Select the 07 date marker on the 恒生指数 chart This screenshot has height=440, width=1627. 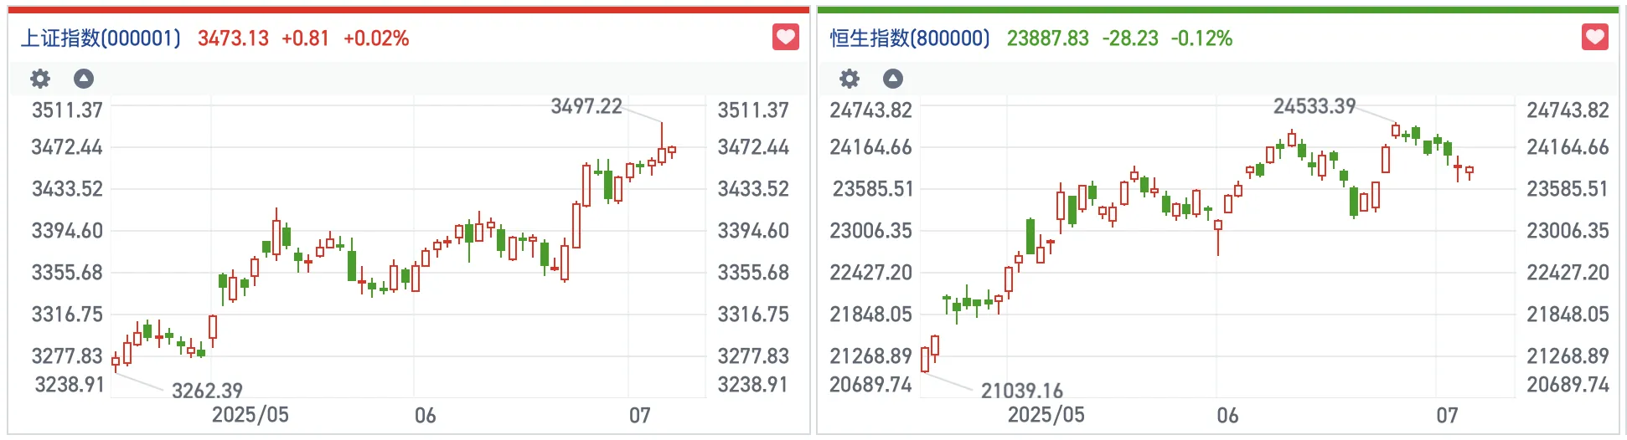pos(1447,415)
